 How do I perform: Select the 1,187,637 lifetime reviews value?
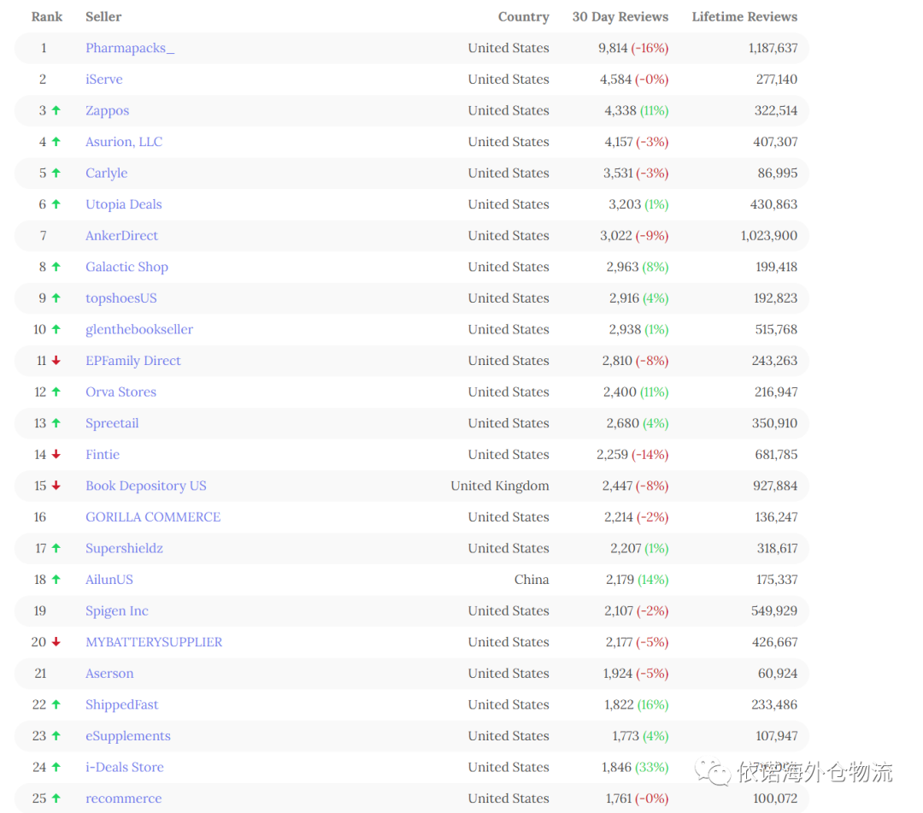pos(773,48)
